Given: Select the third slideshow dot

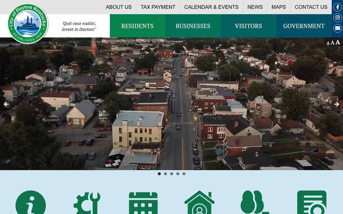Looking at the screenshot, I should [x=171, y=174].
